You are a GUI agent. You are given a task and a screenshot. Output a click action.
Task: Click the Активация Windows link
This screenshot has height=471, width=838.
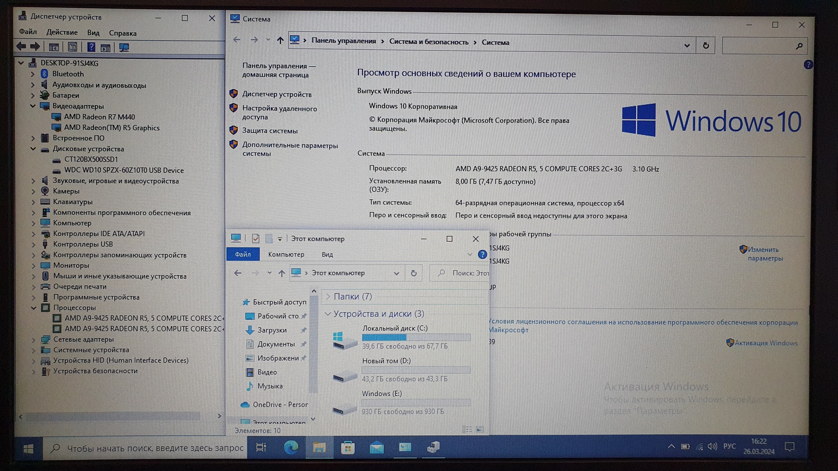click(766, 343)
